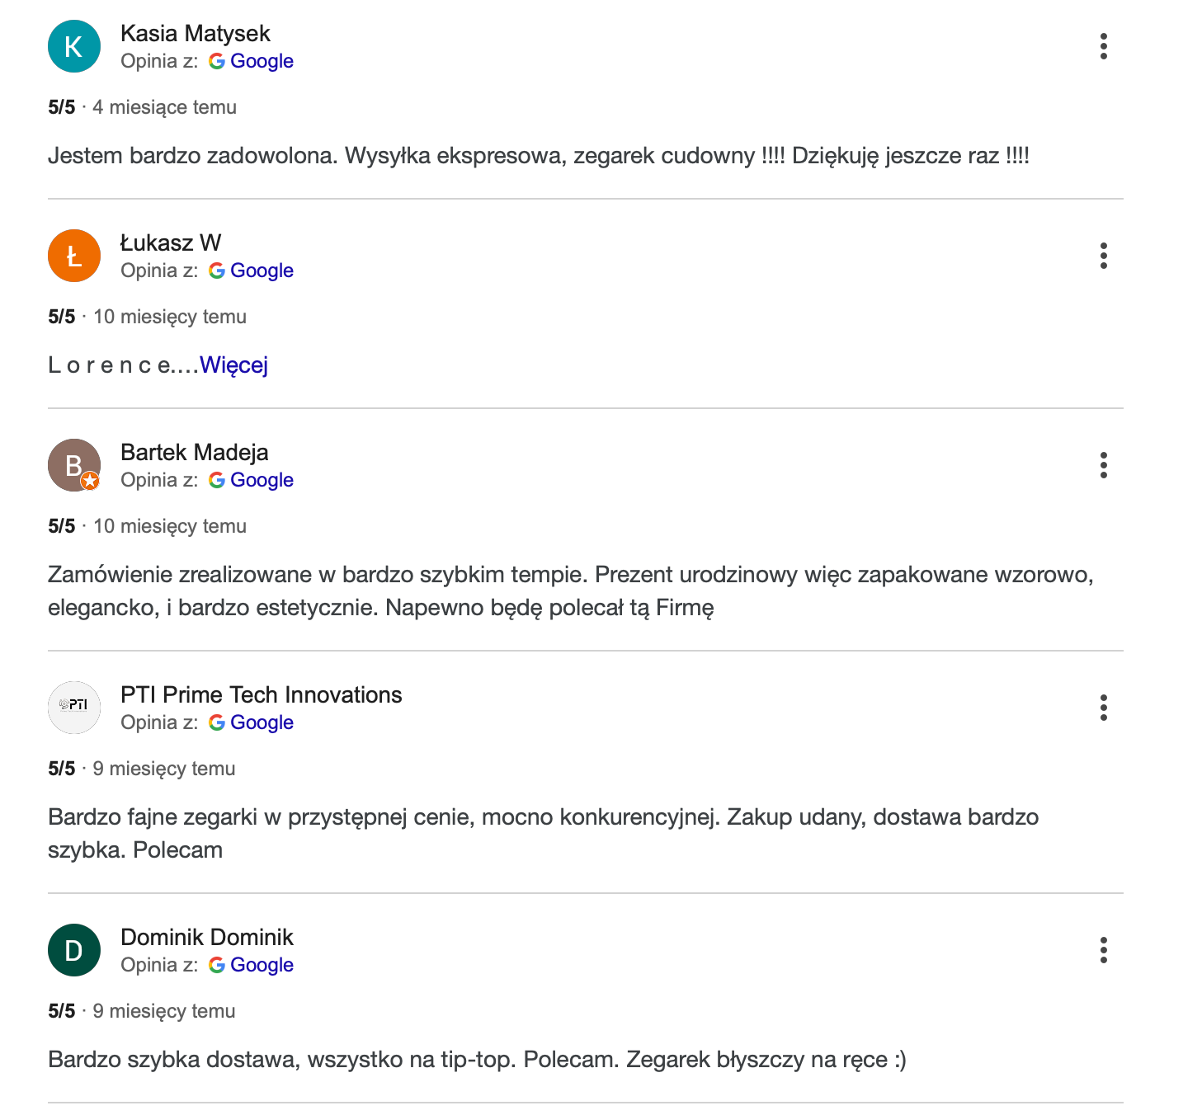Click reviewer name PTI Prime Tech Innovations
The width and height of the screenshot is (1202, 1115).
coord(261,694)
